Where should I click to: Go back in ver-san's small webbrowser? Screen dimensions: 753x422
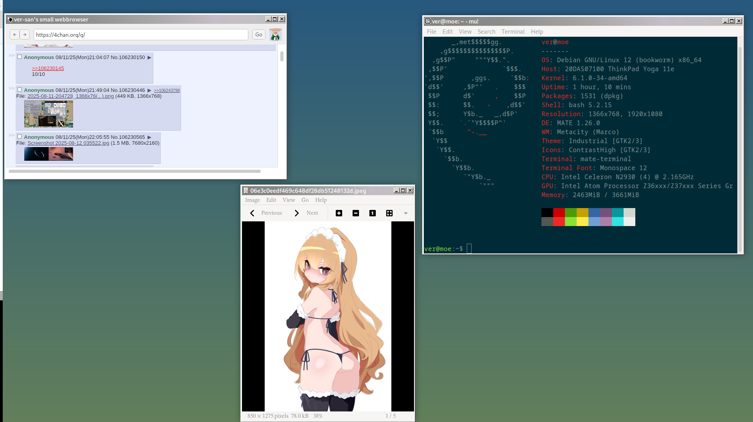(x=14, y=35)
